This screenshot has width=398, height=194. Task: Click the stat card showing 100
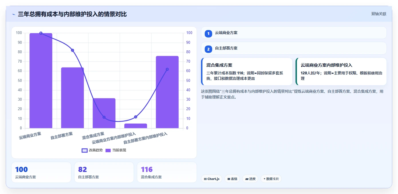(41, 172)
